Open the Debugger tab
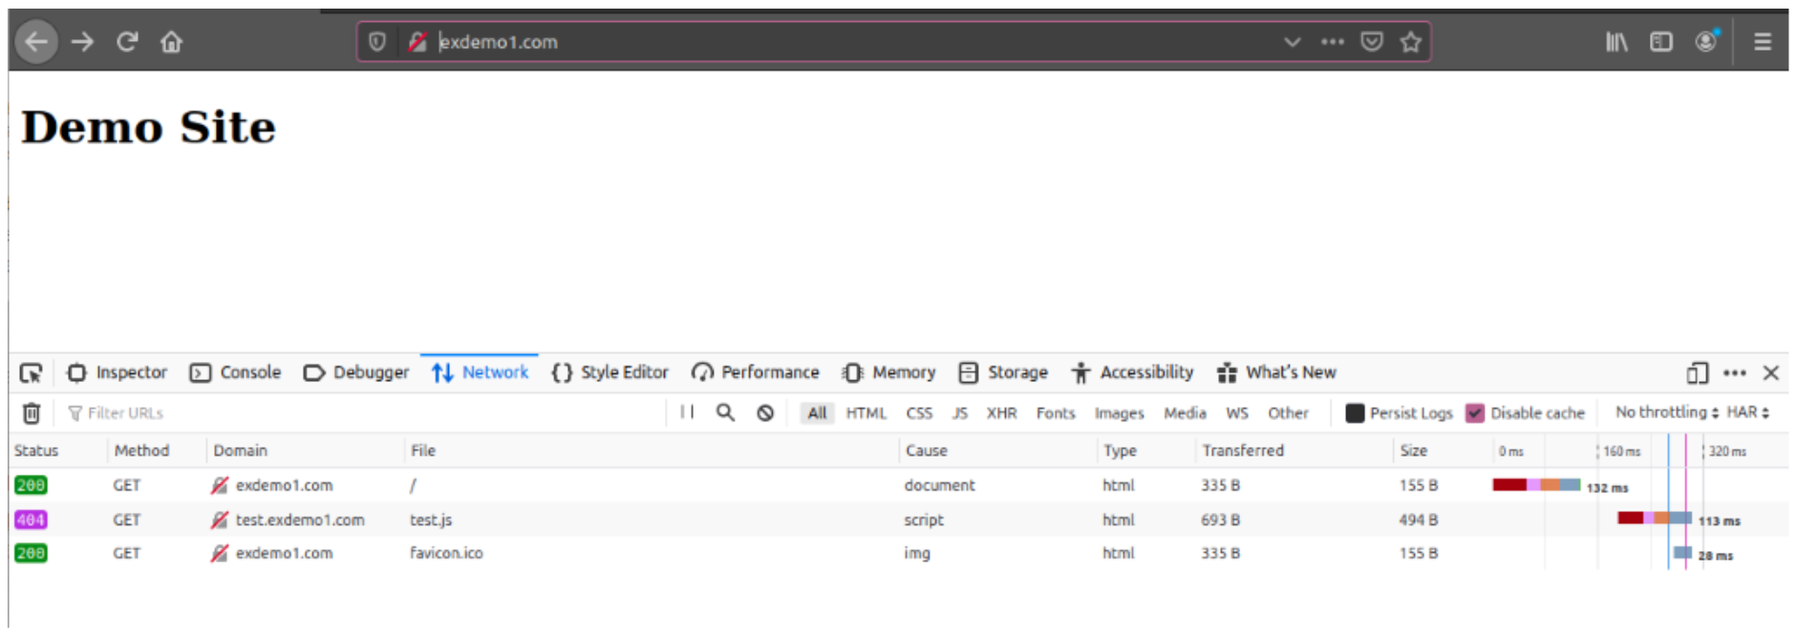 pyautogui.click(x=356, y=372)
